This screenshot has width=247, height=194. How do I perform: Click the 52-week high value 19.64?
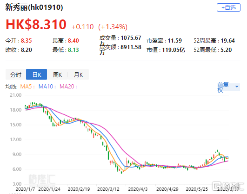point(227,41)
